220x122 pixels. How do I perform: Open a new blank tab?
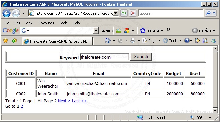(97, 42)
